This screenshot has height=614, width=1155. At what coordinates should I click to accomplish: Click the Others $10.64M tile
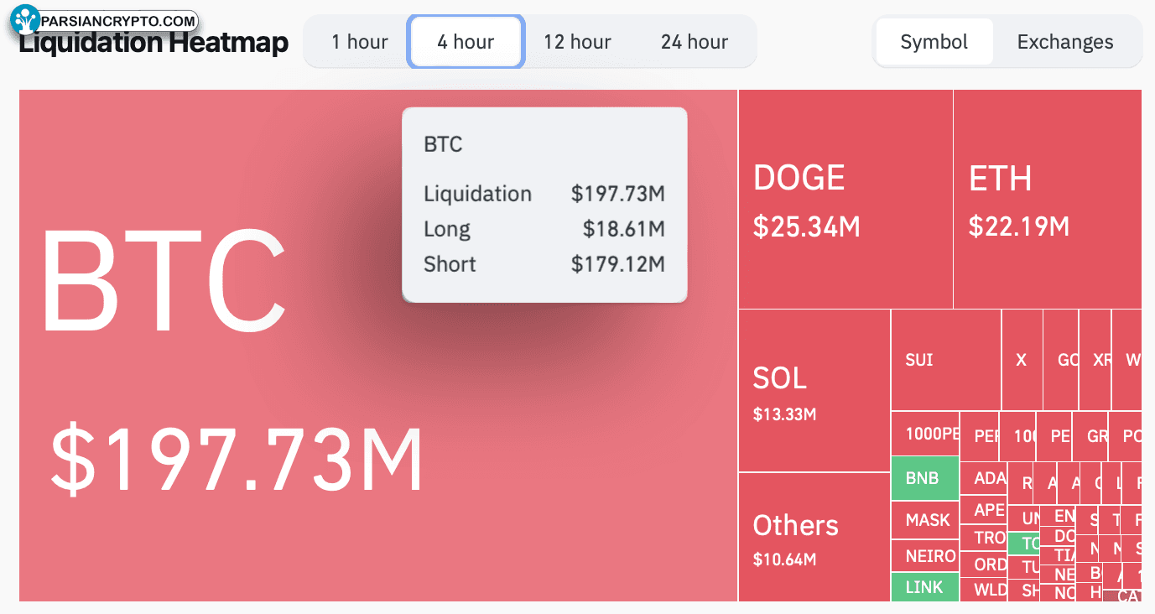point(814,537)
